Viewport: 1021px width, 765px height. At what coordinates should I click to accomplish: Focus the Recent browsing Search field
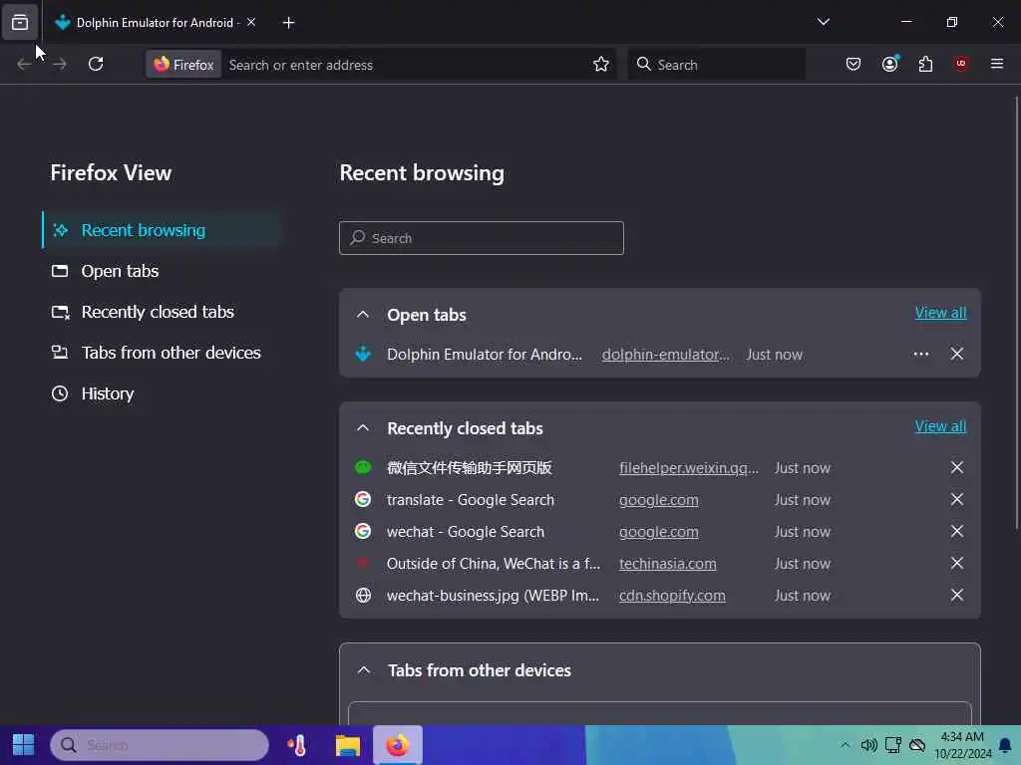click(x=482, y=238)
